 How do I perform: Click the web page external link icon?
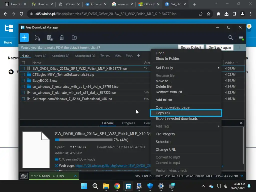57,165
